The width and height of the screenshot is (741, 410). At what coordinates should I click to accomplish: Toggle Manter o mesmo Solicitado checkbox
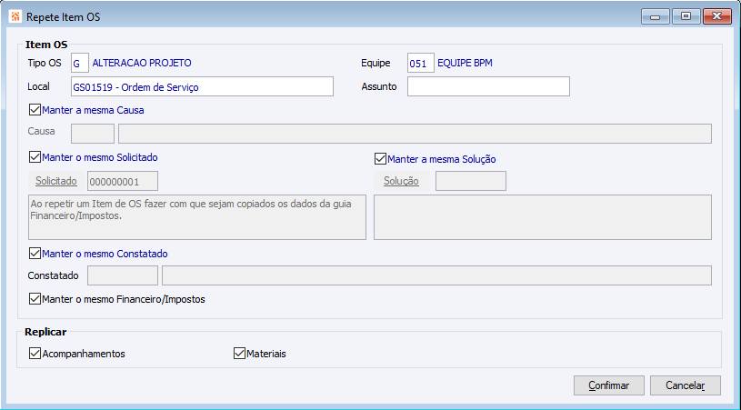[35, 157]
